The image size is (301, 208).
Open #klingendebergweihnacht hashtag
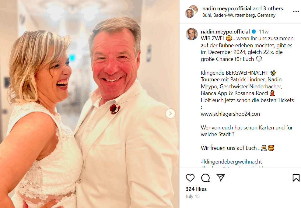231,162
